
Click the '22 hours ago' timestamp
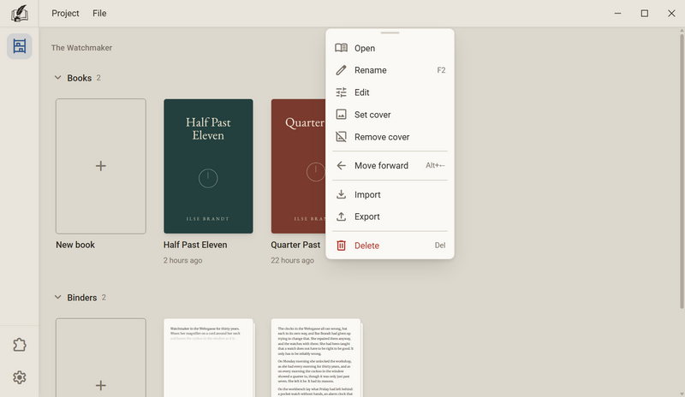click(292, 260)
